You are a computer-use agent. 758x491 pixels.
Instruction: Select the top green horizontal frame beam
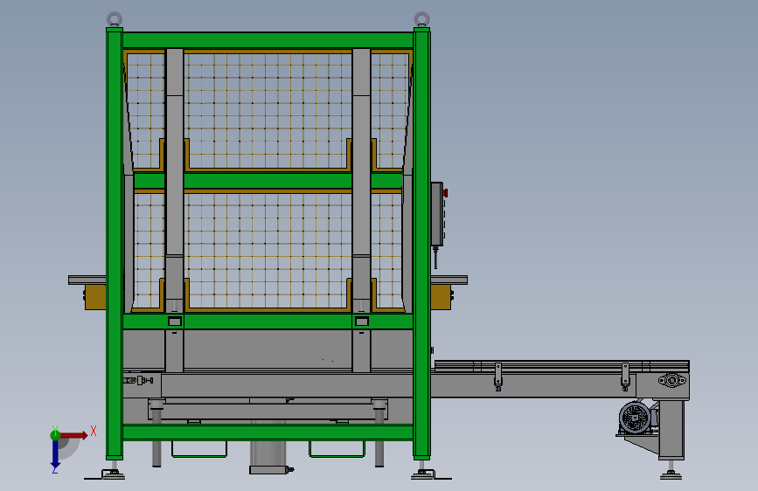[268, 40]
